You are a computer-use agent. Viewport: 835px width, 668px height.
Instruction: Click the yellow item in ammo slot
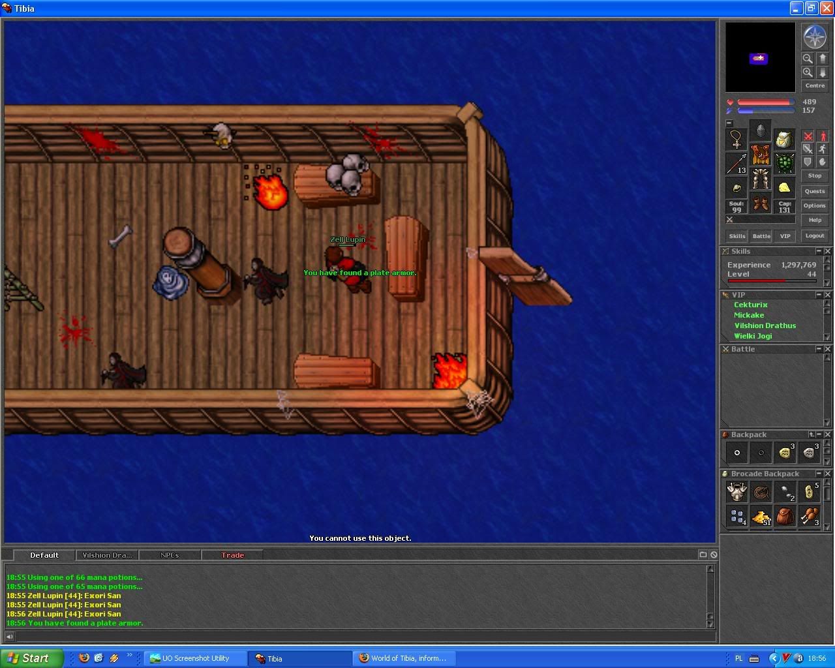tap(784, 188)
